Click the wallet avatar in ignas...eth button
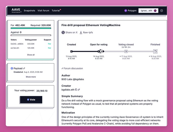 155,11
